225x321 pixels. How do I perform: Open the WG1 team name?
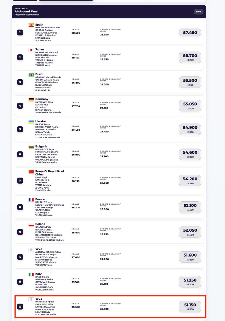(x=39, y=249)
